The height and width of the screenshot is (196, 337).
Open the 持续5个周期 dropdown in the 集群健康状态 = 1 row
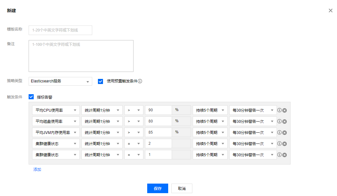pyautogui.click(x=210, y=155)
